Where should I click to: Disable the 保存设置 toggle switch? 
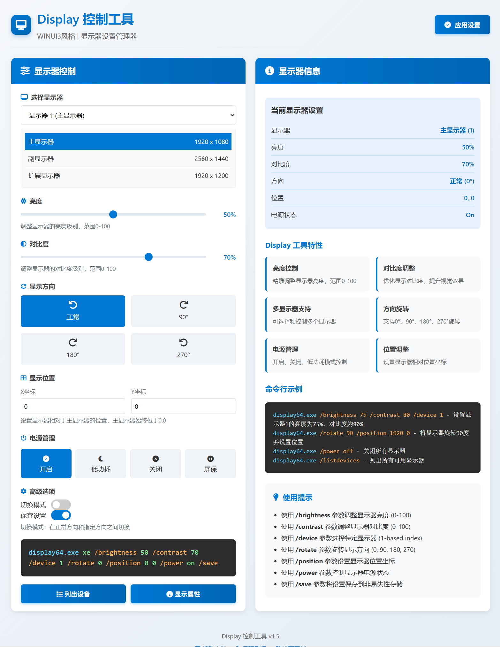[x=61, y=515]
